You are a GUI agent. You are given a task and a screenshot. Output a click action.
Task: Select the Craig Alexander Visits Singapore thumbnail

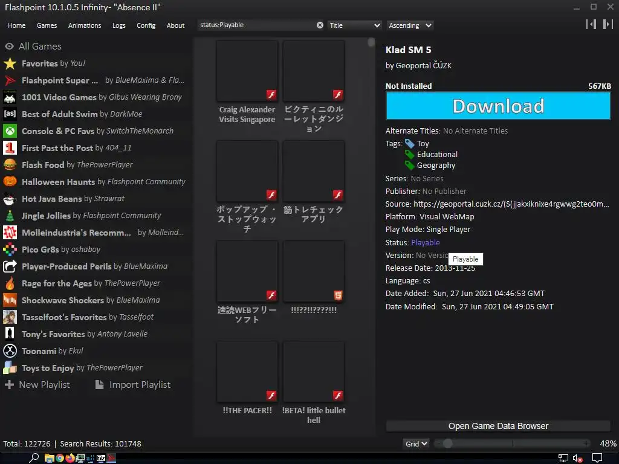point(247,71)
